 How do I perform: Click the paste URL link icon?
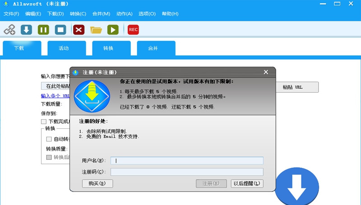[x=9, y=30]
